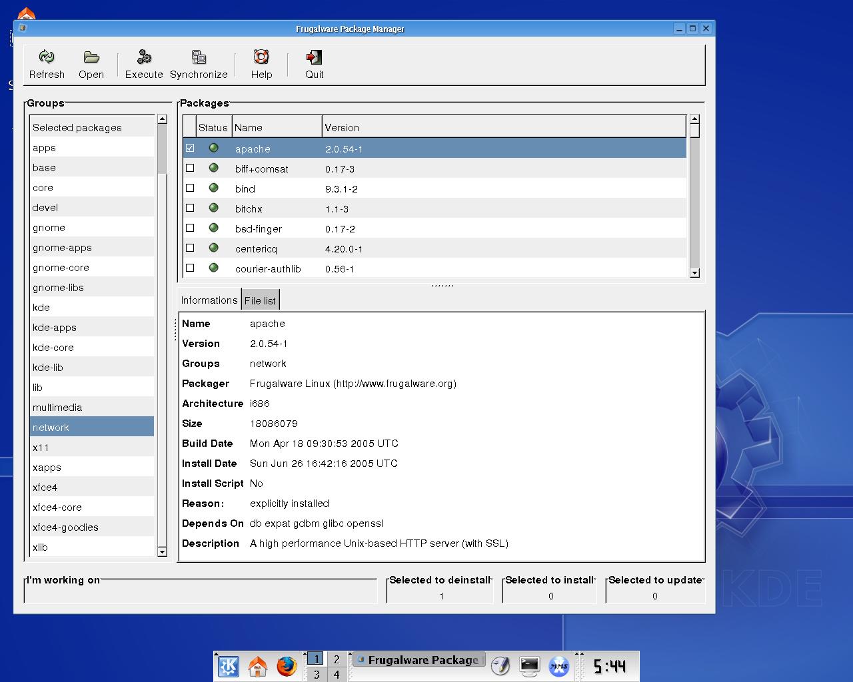The height and width of the screenshot is (682, 853).
Task: Open the terminal icon in the system tray
Action: coord(530,665)
